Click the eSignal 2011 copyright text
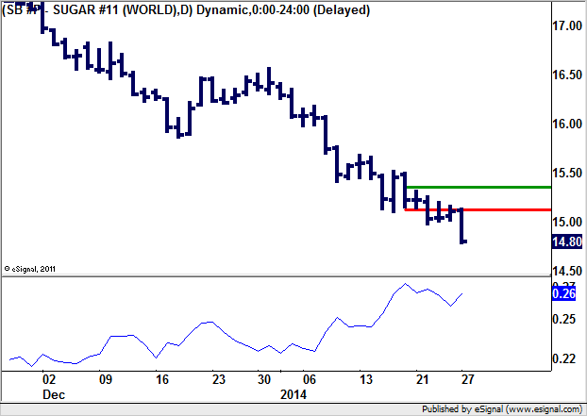Viewport: 587px width, 416px height. (30, 269)
